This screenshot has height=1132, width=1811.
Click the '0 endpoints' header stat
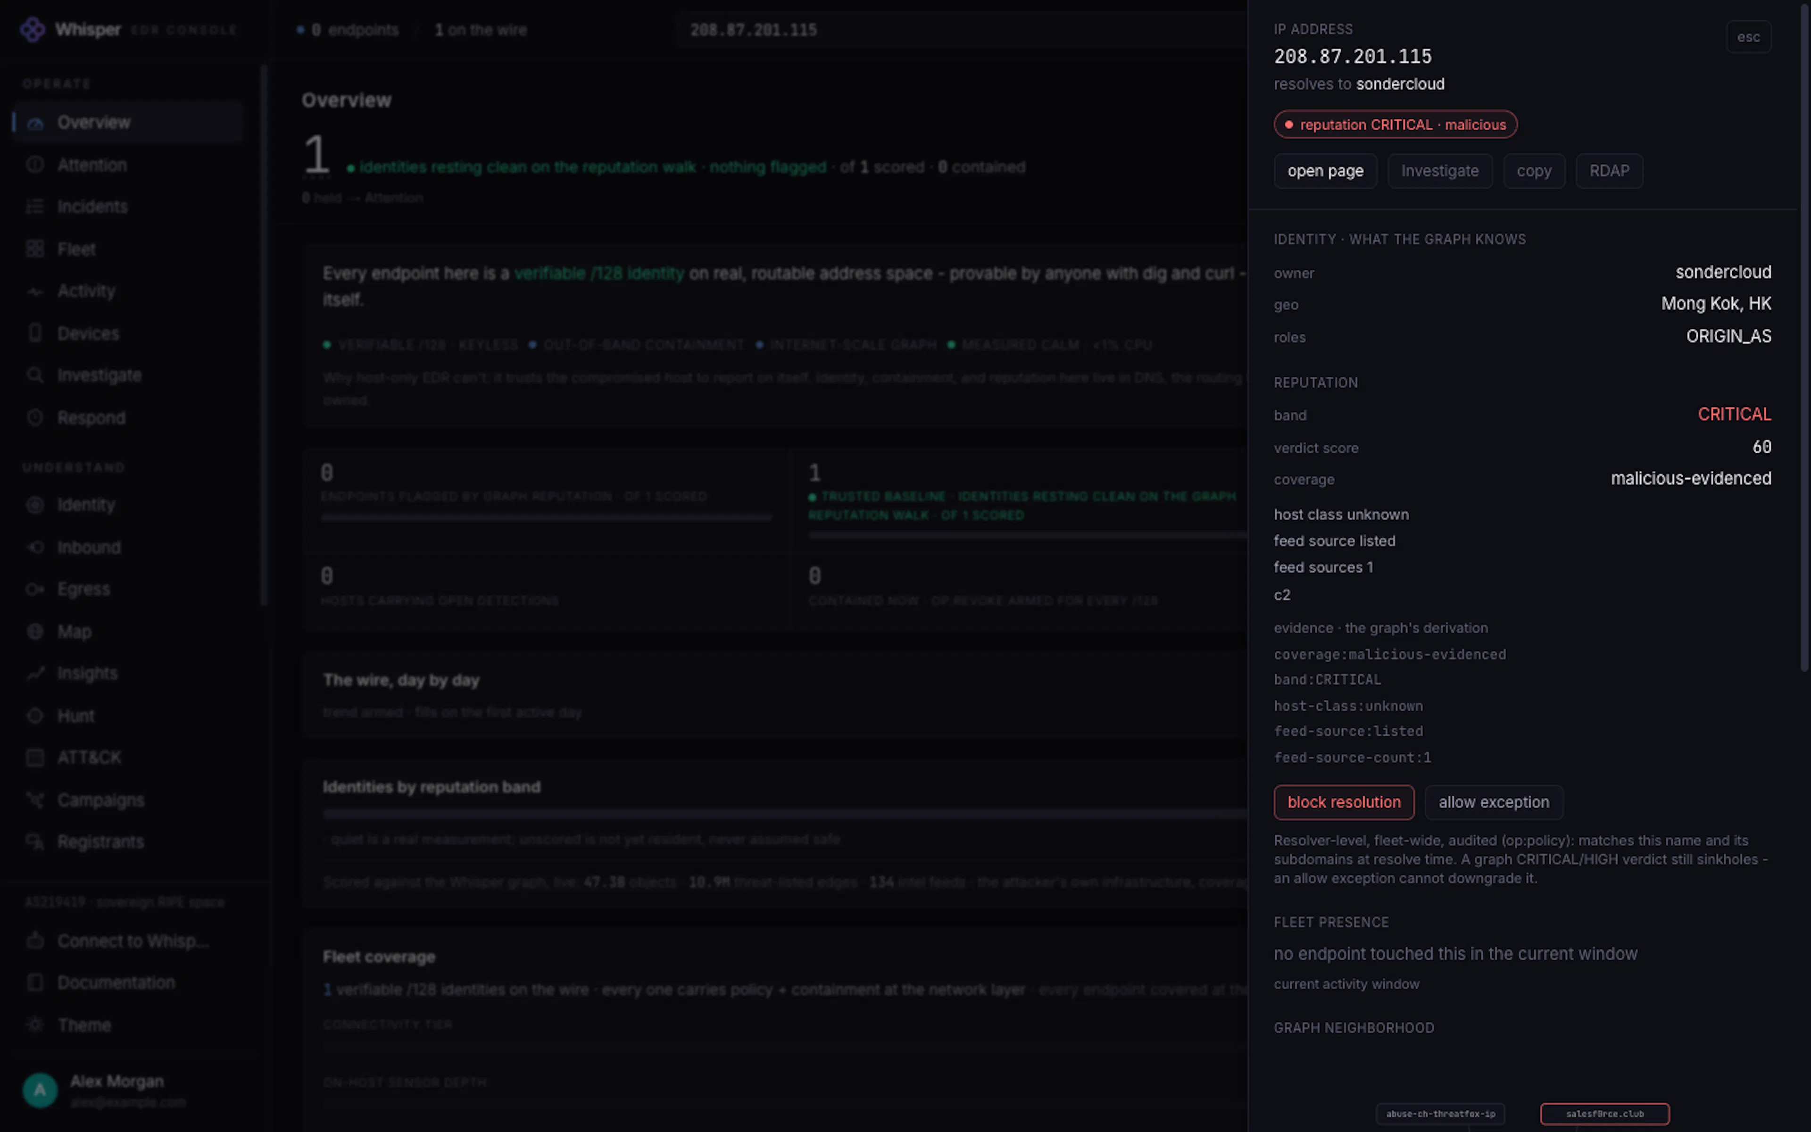(347, 30)
